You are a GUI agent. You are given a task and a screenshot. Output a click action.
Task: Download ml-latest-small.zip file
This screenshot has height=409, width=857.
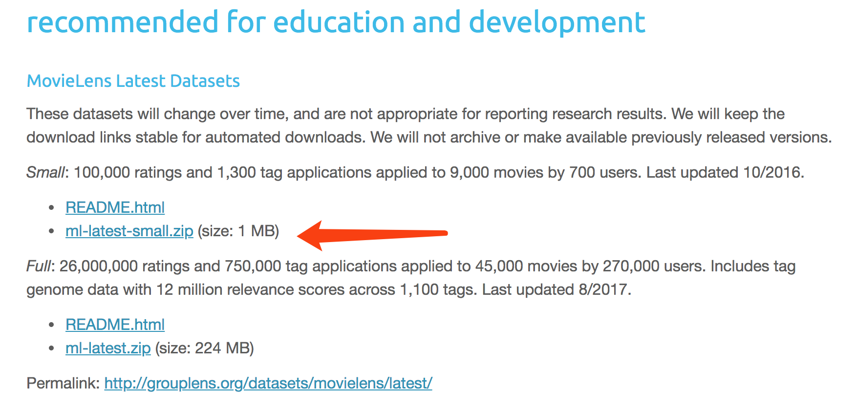coord(129,231)
